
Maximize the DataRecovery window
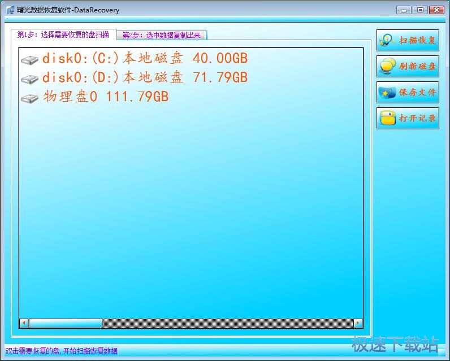pos(420,10)
